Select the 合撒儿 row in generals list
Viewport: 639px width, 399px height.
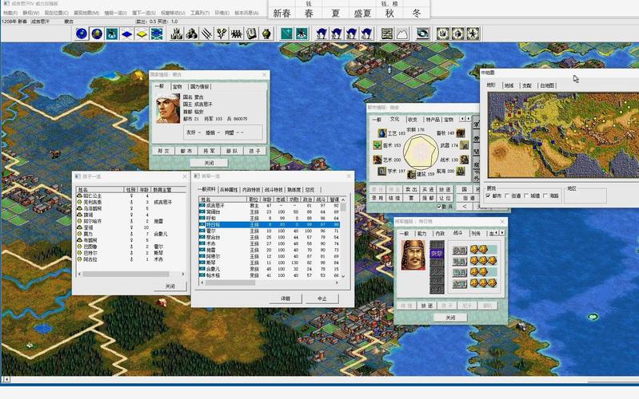[x=269, y=269]
